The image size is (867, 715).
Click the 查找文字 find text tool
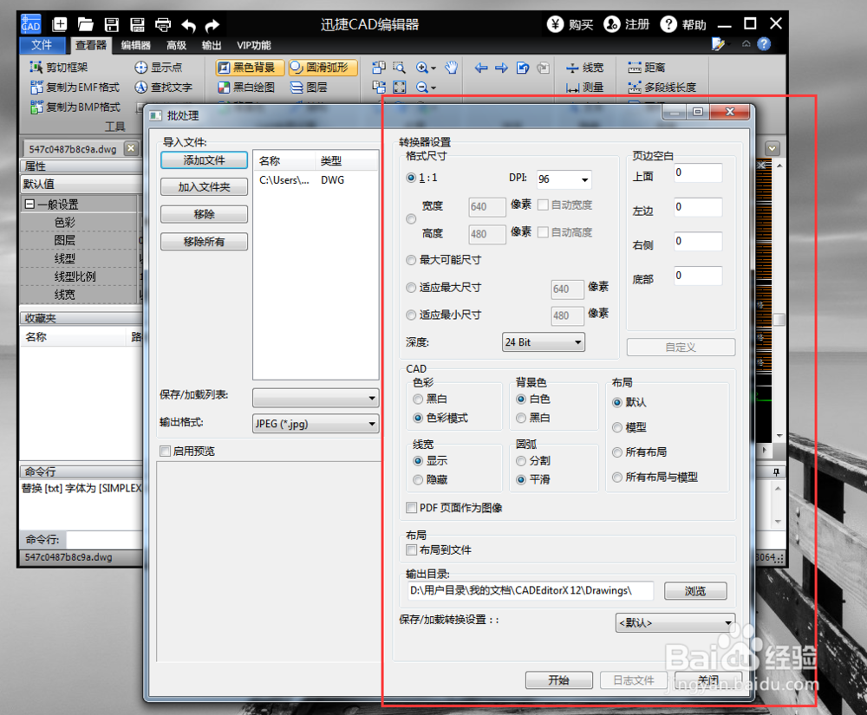click(x=163, y=88)
